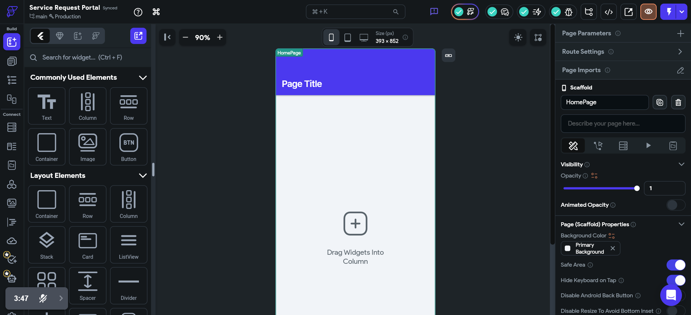This screenshot has width=691, height=315.
Task: Select the Animations play tab
Action: [648, 146]
